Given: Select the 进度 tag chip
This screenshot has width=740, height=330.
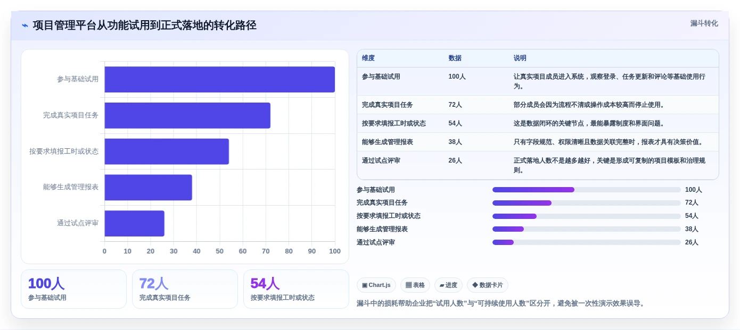Looking at the screenshot, I should 448,285.
